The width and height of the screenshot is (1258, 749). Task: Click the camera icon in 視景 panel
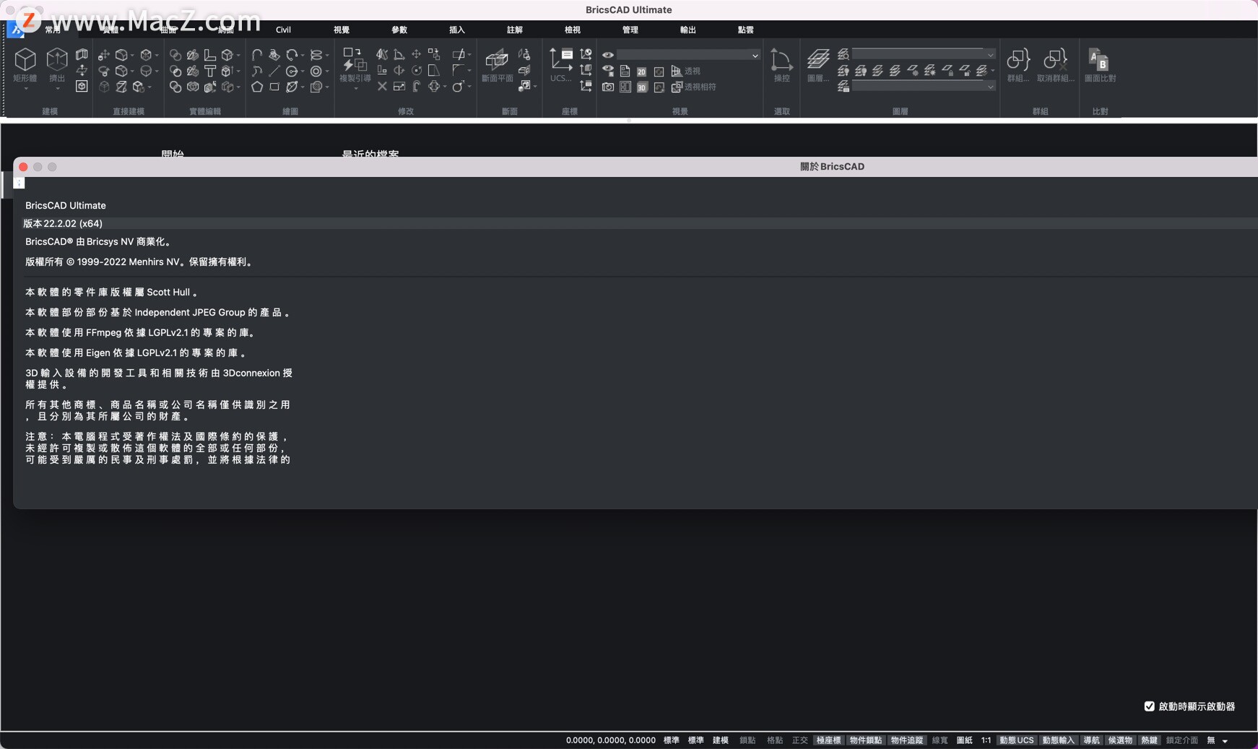(x=608, y=87)
